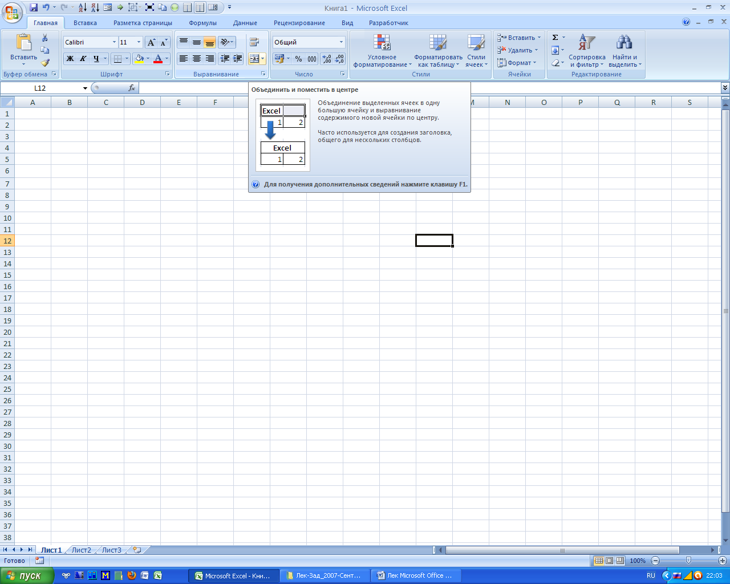This screenshot has width=730, height=584.
Task: Increase cell indent
Action: pyautogui.click(x=238, y=58)
